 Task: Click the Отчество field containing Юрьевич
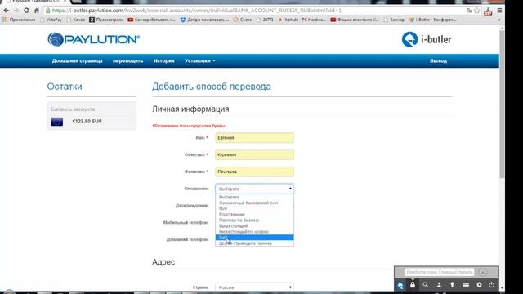[254, 154]
